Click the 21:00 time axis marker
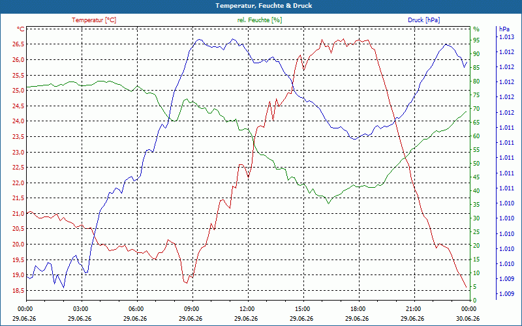 414,308
